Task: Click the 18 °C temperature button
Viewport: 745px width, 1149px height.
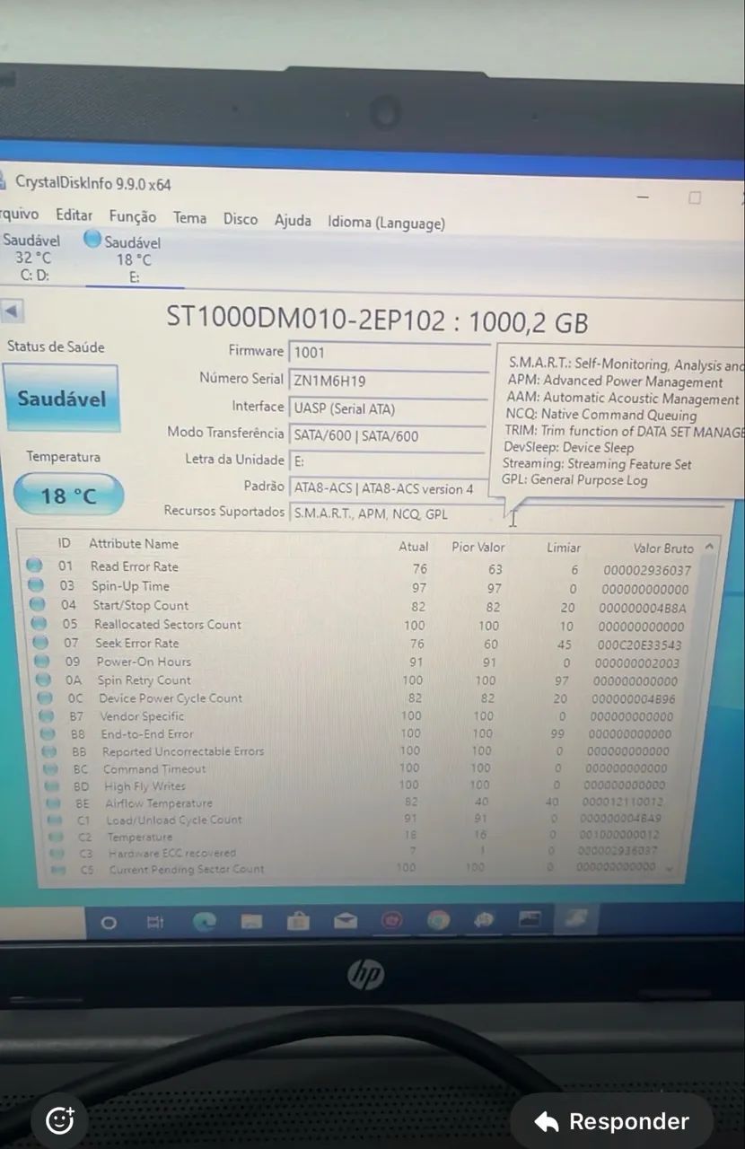Action: point(68,495)
